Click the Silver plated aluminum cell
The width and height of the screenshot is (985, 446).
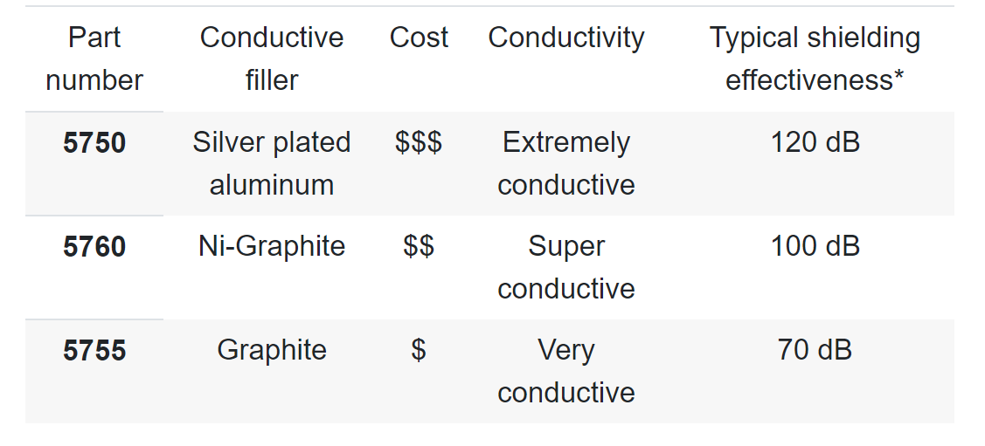(x=271, y=163)
